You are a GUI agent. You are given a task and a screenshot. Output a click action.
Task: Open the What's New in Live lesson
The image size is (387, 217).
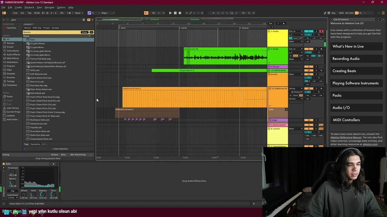click(356, 46)
